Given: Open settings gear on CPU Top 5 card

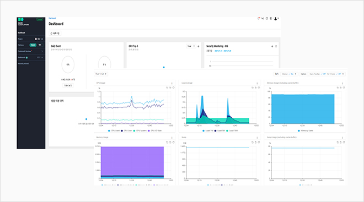Looking at the screenshot, I should (198, 46).
